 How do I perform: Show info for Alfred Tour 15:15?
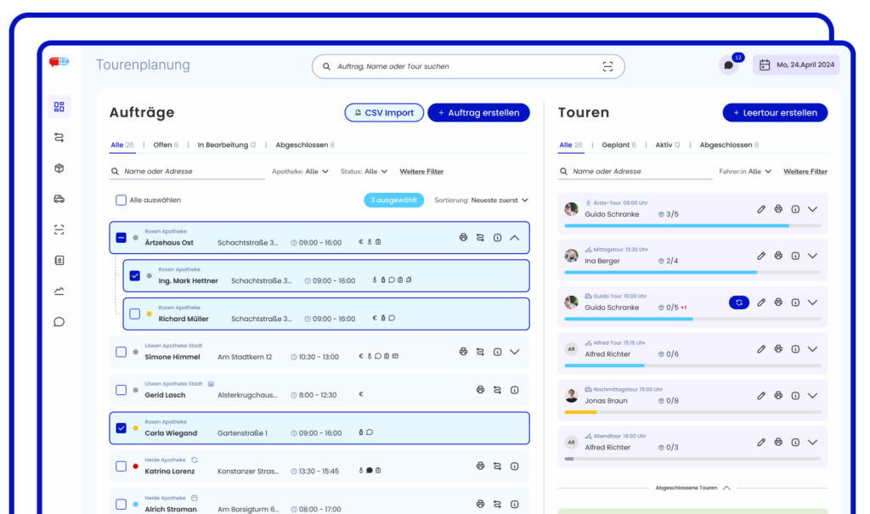coord(795,349)
